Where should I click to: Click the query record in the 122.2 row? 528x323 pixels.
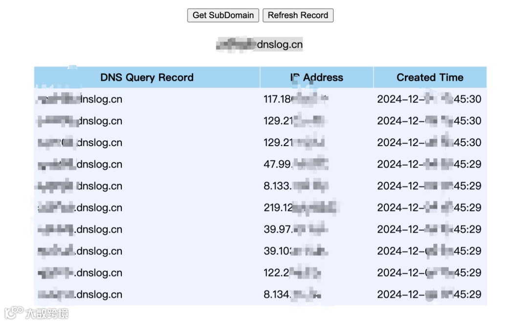80,273
